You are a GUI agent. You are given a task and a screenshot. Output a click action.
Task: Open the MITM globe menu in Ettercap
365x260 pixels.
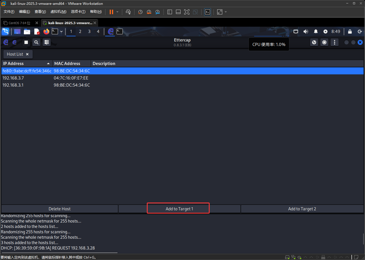click(314, 42)
